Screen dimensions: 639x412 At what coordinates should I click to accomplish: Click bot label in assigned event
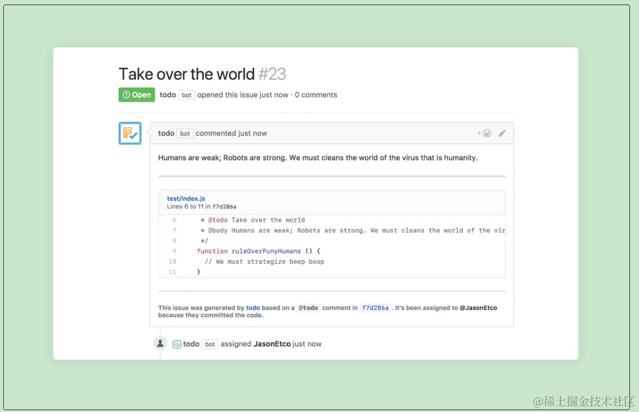click(x=210, y=344)
